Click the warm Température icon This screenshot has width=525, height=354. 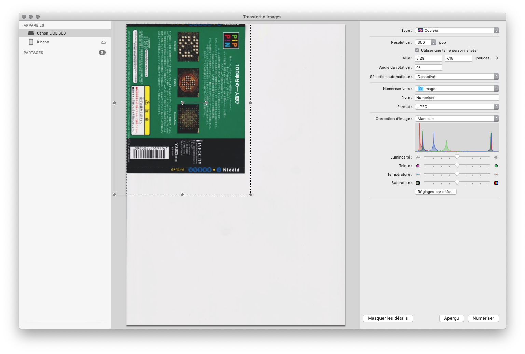pos(496,174)
